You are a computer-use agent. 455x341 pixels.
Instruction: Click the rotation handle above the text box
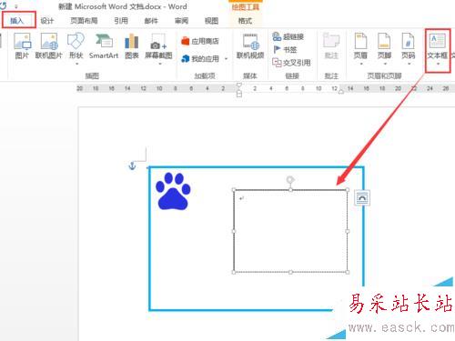click(290, 180)
